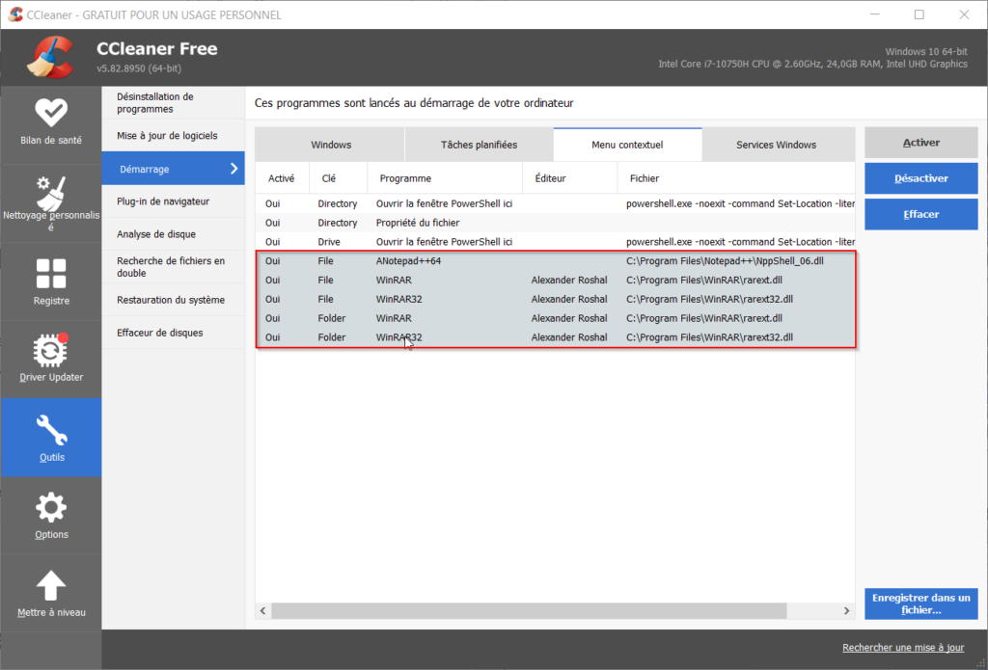Select Directory 'Ouvrir la fenêtre PowerShell ici' row
The image size is (988, 670).
[x=555, y=204]
